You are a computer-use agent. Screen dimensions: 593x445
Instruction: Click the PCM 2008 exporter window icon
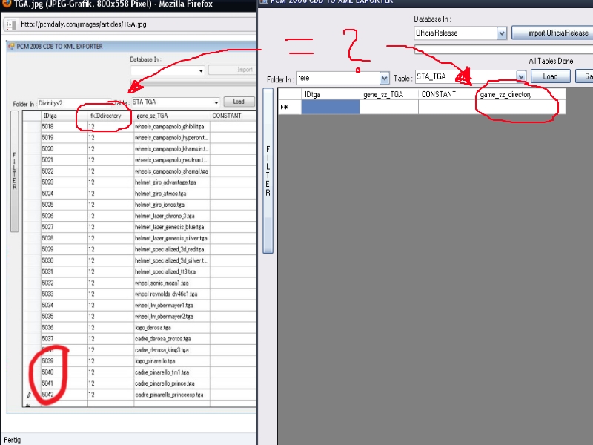[x=11, y=47]
